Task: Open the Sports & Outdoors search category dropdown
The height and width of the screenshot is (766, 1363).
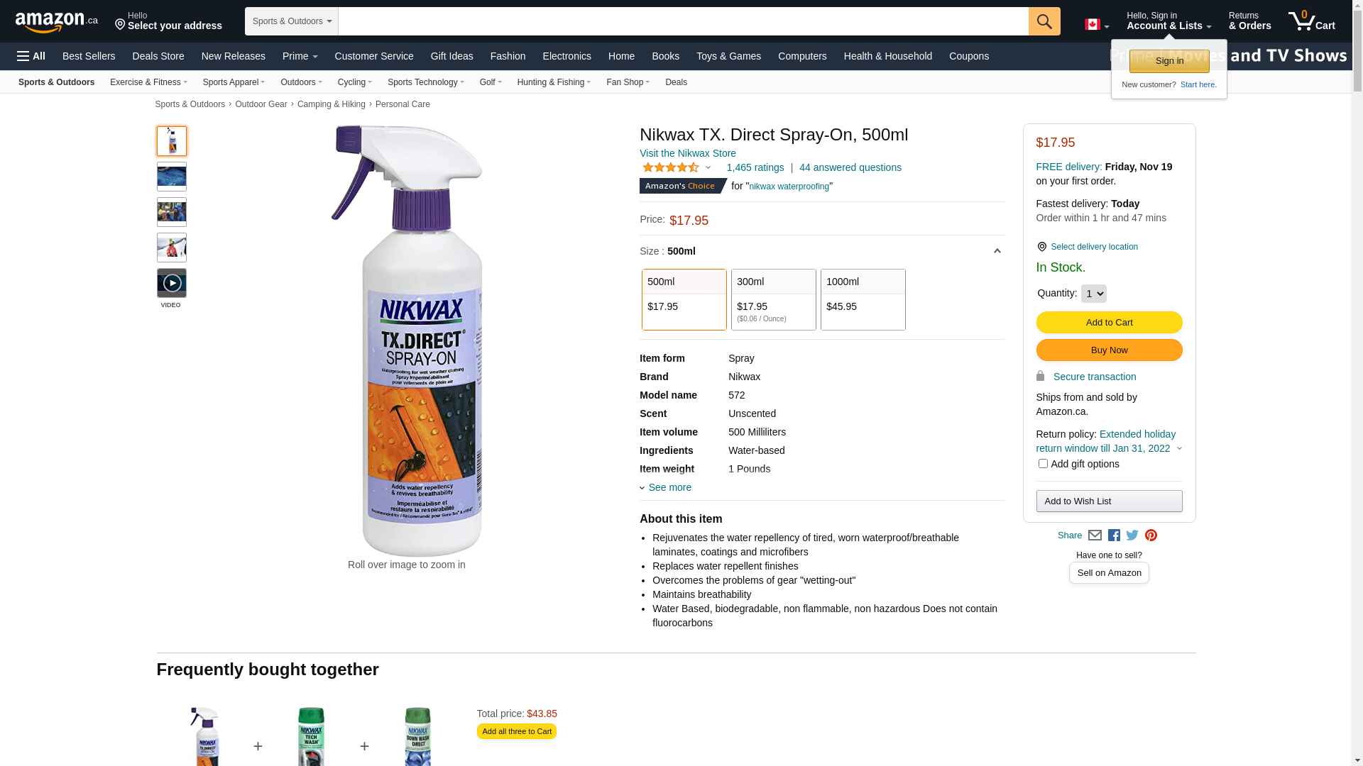Action: [292, 21]
